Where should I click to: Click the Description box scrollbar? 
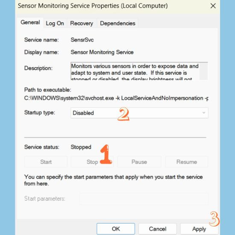203,71
